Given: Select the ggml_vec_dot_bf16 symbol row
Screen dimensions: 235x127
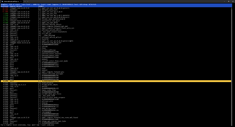Looking at the screenshot, I should pos(116,23).
